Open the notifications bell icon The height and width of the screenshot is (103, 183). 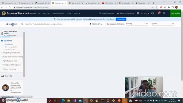[159, 13]
